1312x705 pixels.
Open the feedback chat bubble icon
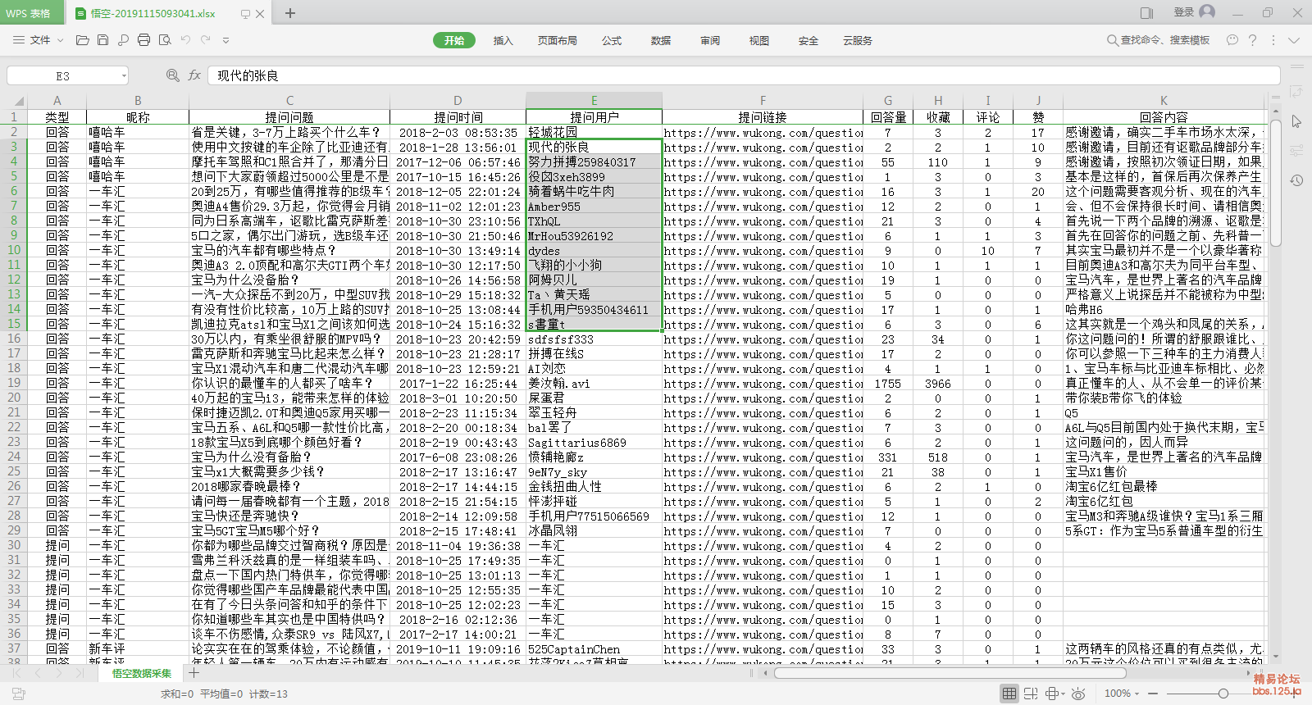pyautogui.click(x=1232, y=39)
